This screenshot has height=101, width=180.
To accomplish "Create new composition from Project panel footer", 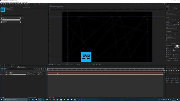I will pos(4,65).
